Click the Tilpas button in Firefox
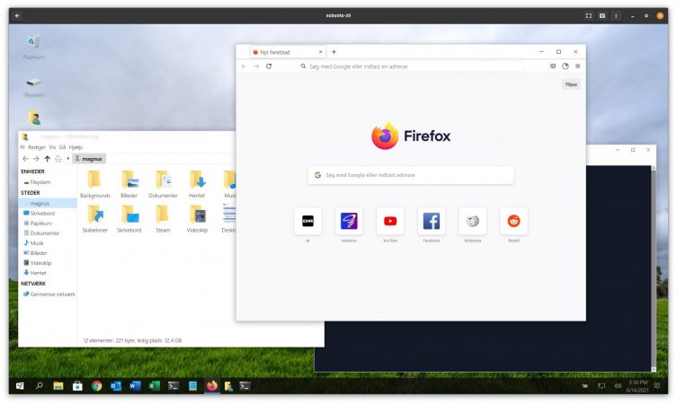Image resolution: width=677 pixels, height=404 pixels. point(571,84)
